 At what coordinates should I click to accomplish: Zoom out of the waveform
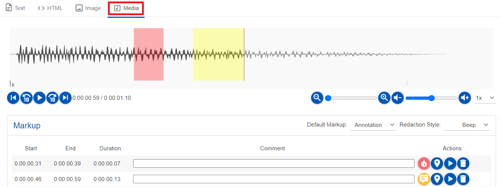click(317, 98)
